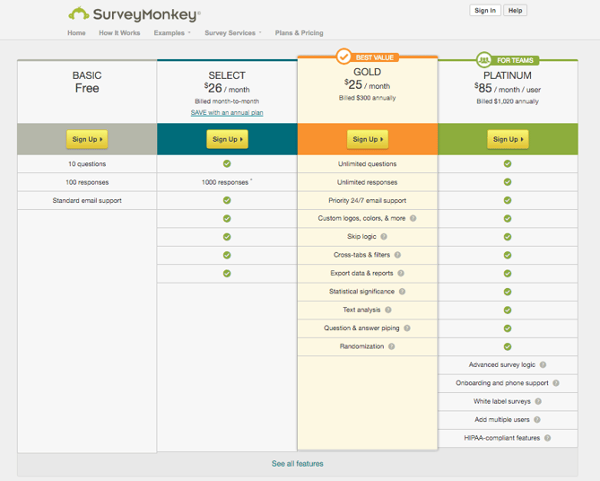Open help icon next to Randomization

pyautogui.click(x=391, y=346)
